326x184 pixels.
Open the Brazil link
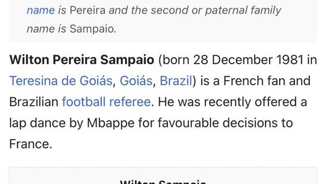176,81
